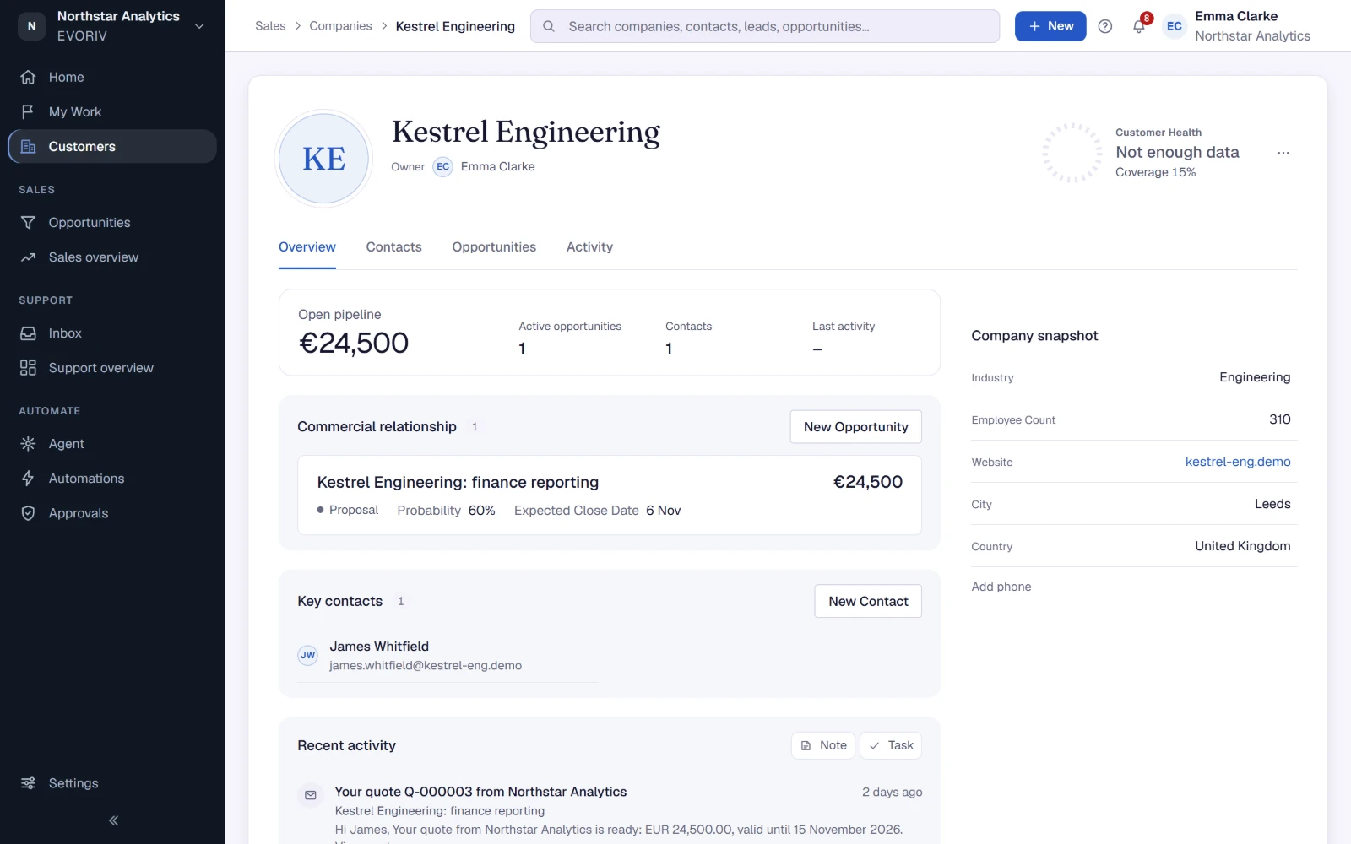1351x844 pixels.
Task: Click New Contact button
Action: [868, 601]
